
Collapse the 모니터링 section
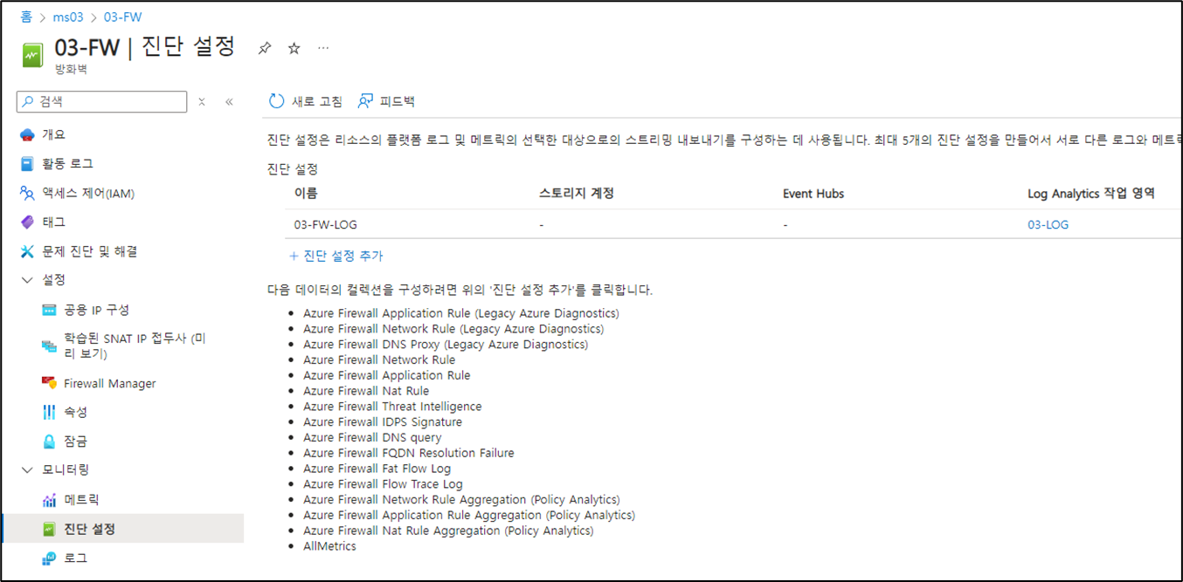point(26,469)
